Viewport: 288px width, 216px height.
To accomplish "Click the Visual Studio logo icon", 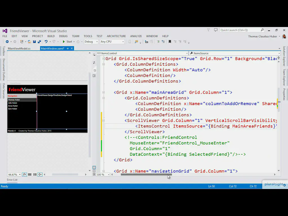I will pyautogui.click(x=5, y=31).
